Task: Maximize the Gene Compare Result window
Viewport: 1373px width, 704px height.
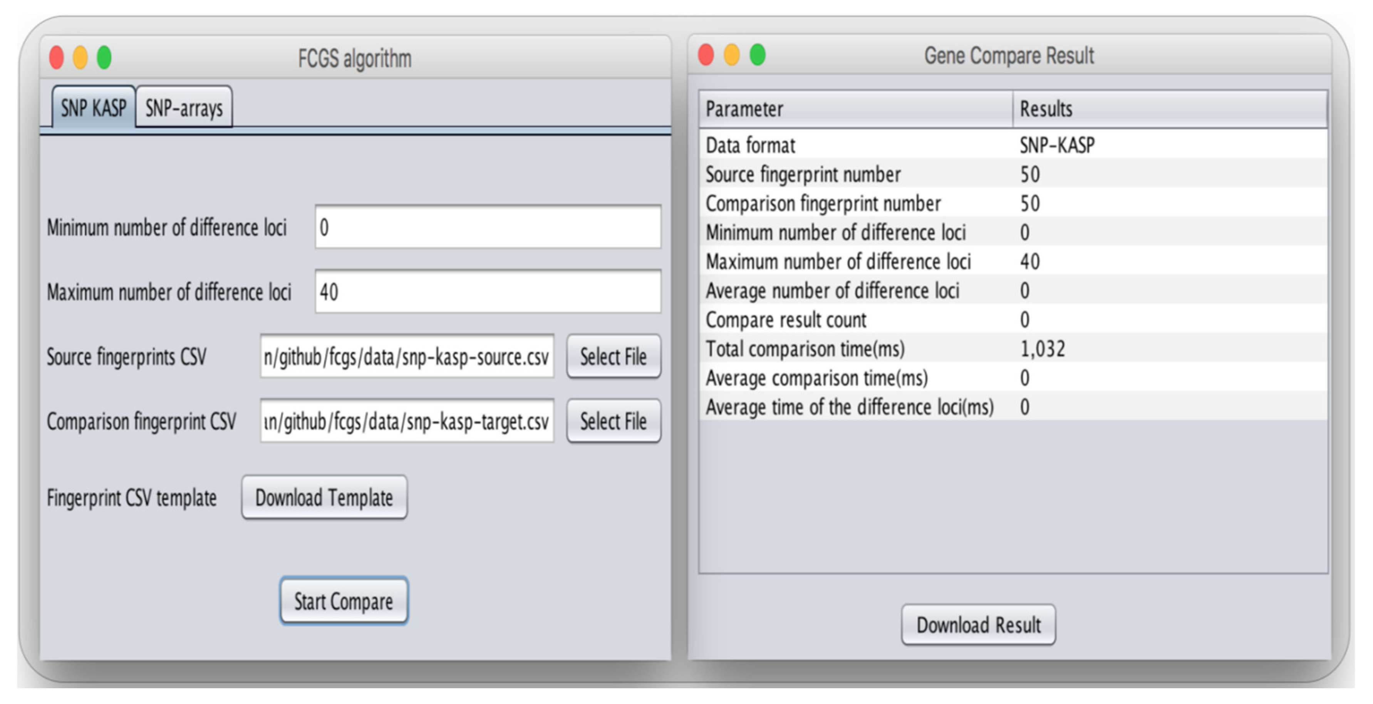Action: [x=758, y=55]
